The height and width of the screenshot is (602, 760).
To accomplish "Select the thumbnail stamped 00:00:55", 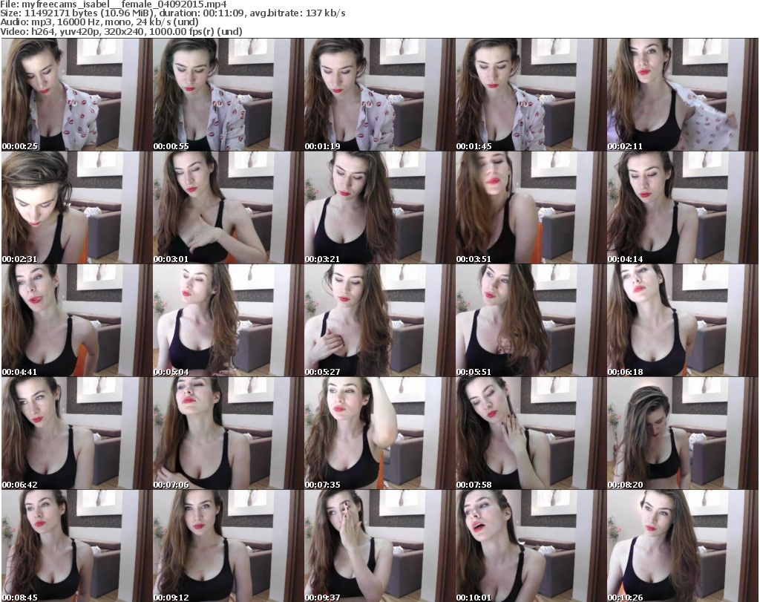I will (229, 94).
